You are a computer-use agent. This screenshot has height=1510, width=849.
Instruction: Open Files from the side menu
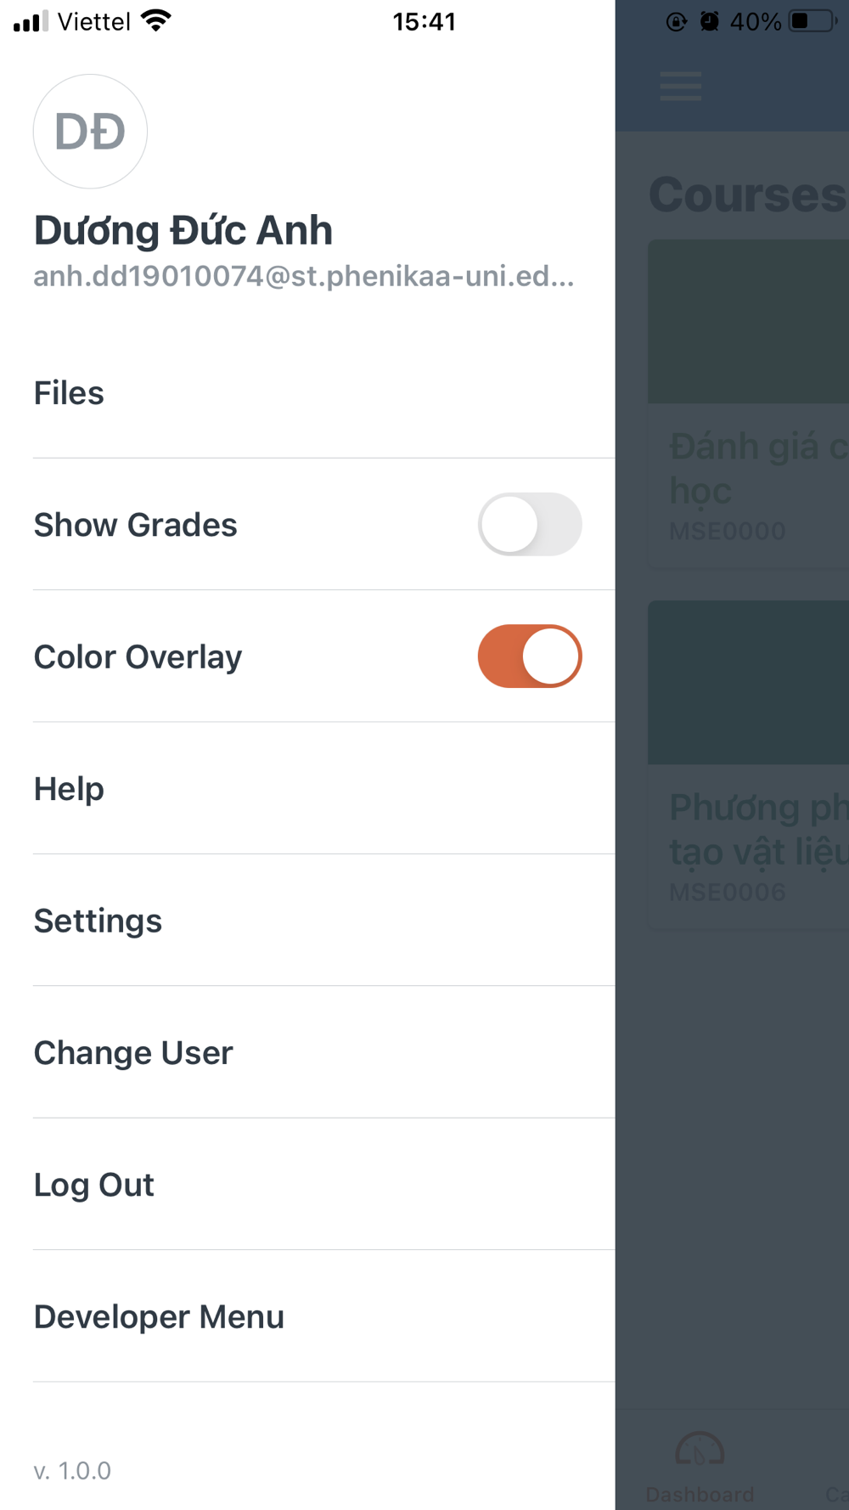click(x=69, y=393)
